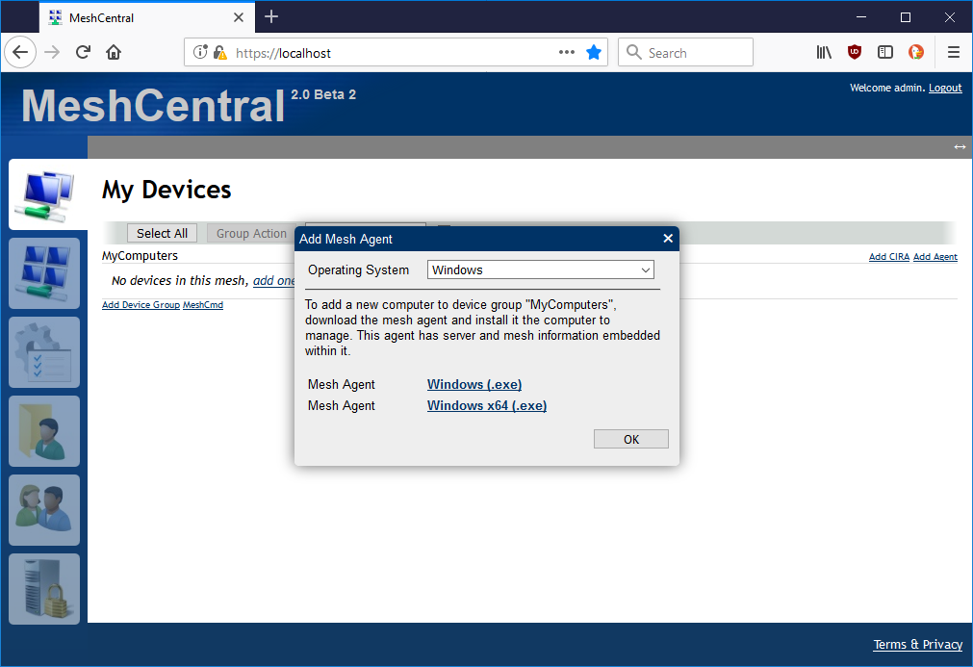Open uBlock Origin extension icon
The image size is (973, 667).
(x=855, y=52)
